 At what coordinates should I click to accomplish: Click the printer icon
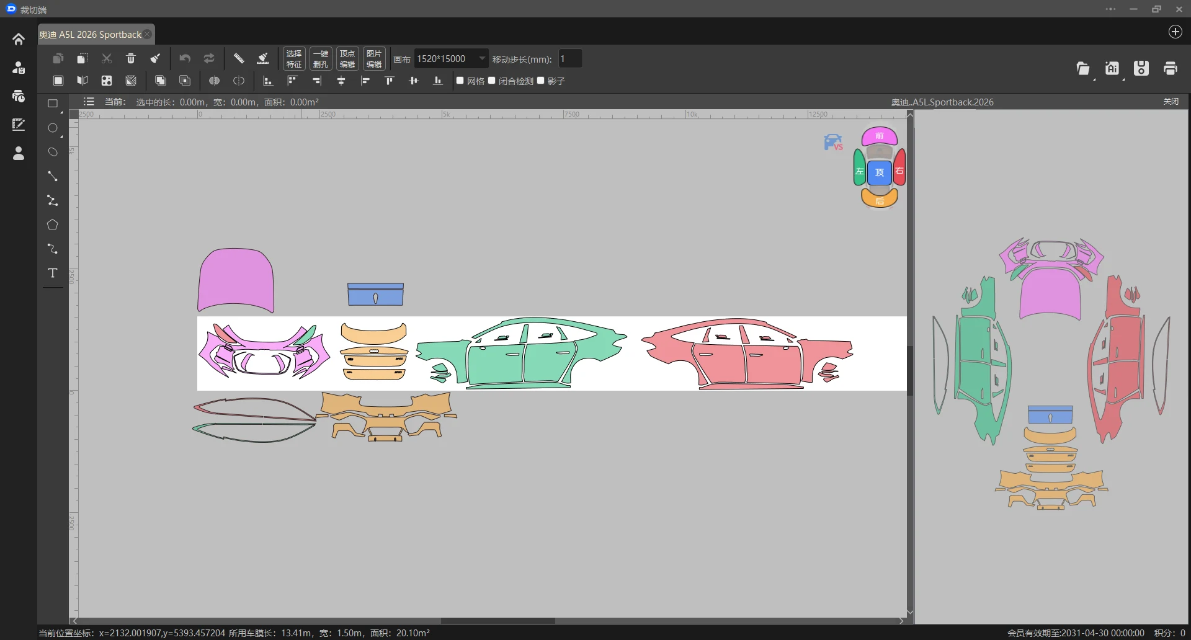pos(1171,68)
